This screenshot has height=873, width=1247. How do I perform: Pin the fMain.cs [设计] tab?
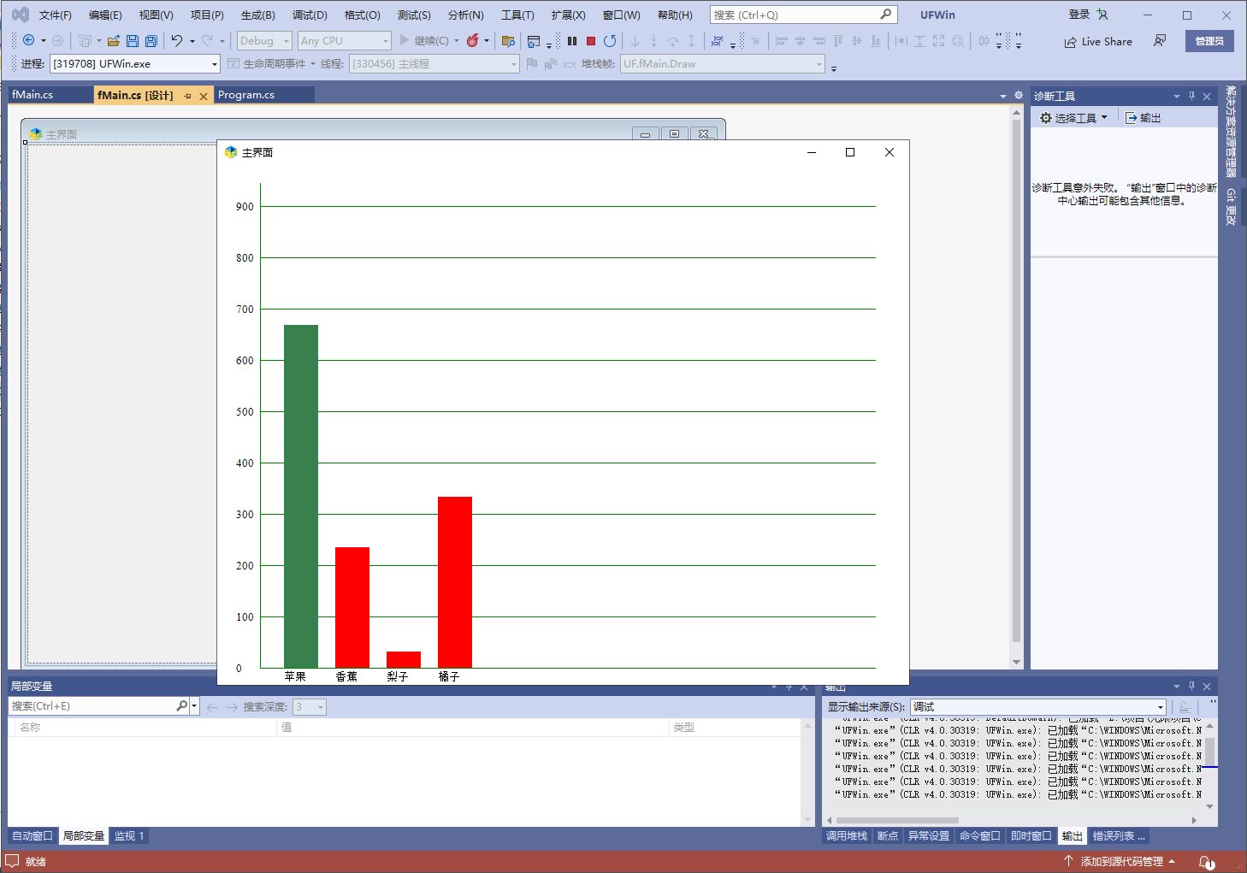tap(187, 96)
